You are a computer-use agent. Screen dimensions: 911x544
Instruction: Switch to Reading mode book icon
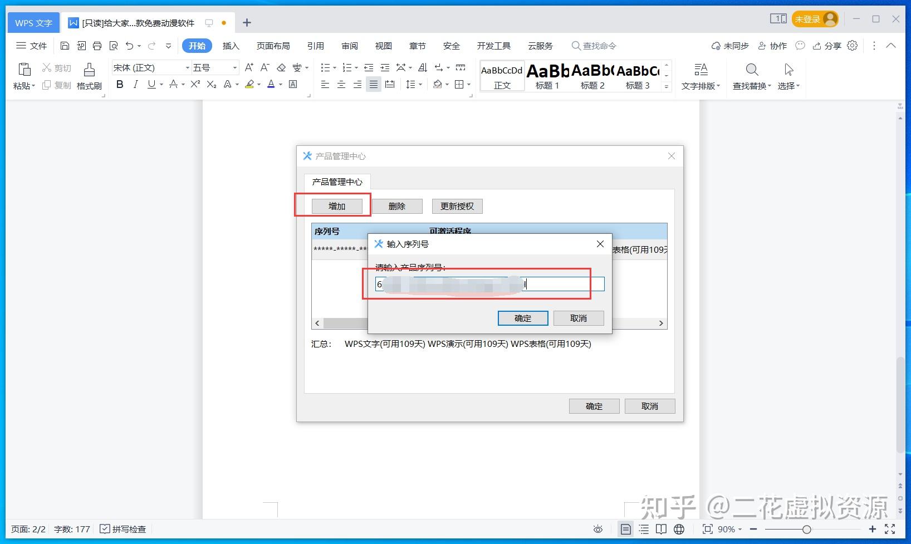click(661, 529)
